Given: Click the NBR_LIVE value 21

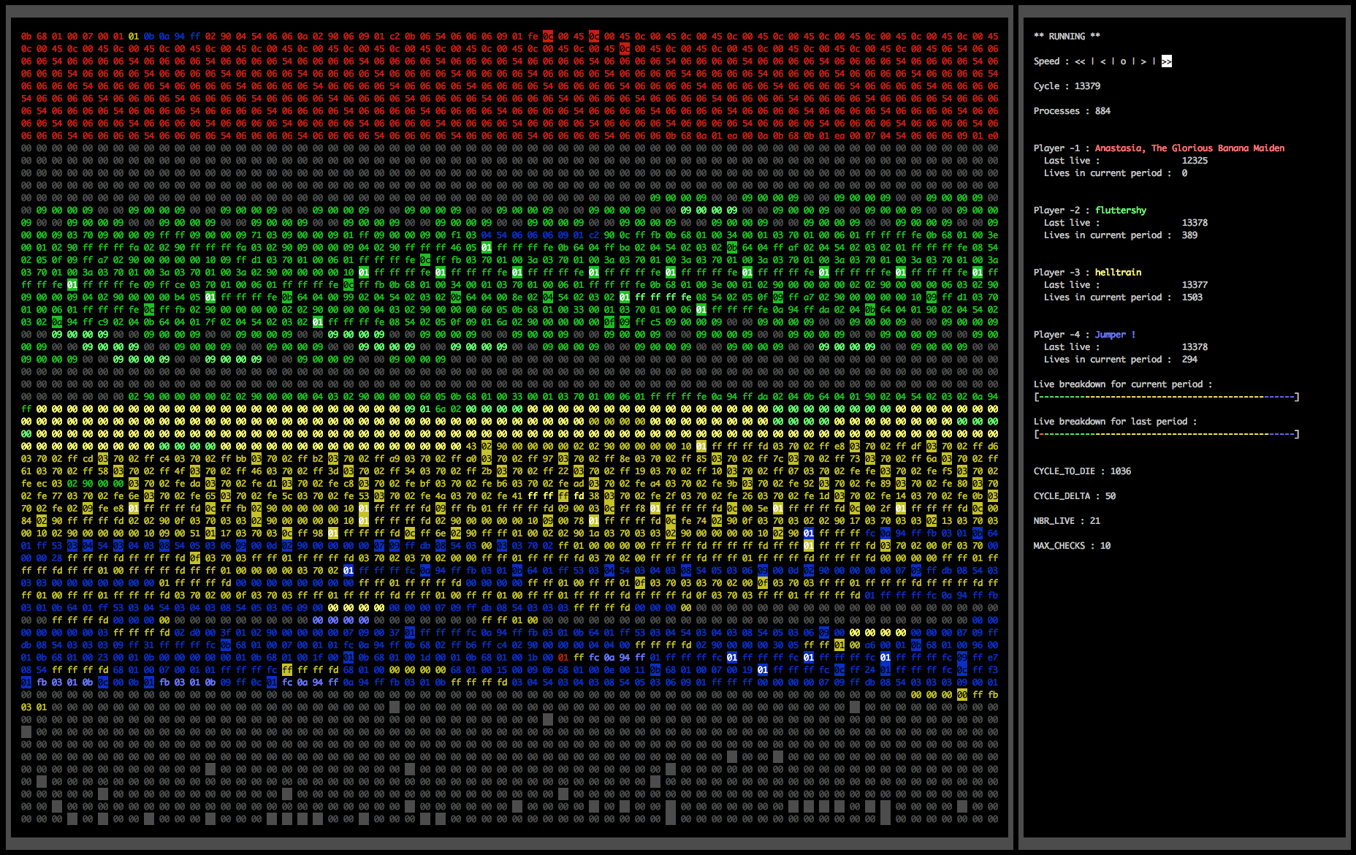Looking at the screenshot, I should point(1095,521).
